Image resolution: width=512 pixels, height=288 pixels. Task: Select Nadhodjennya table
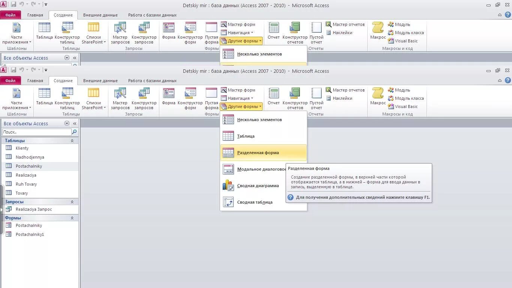(x=40, y=157)
